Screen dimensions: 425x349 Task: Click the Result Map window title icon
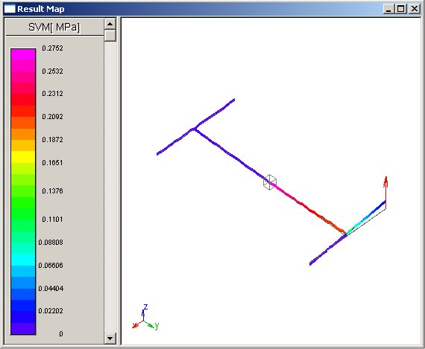pos(10,9)
